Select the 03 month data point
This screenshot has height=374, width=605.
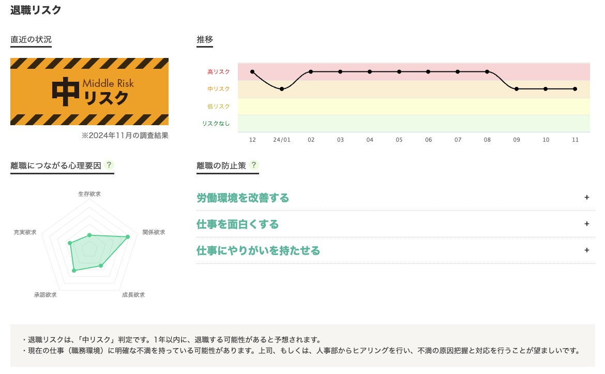[340, 72]
